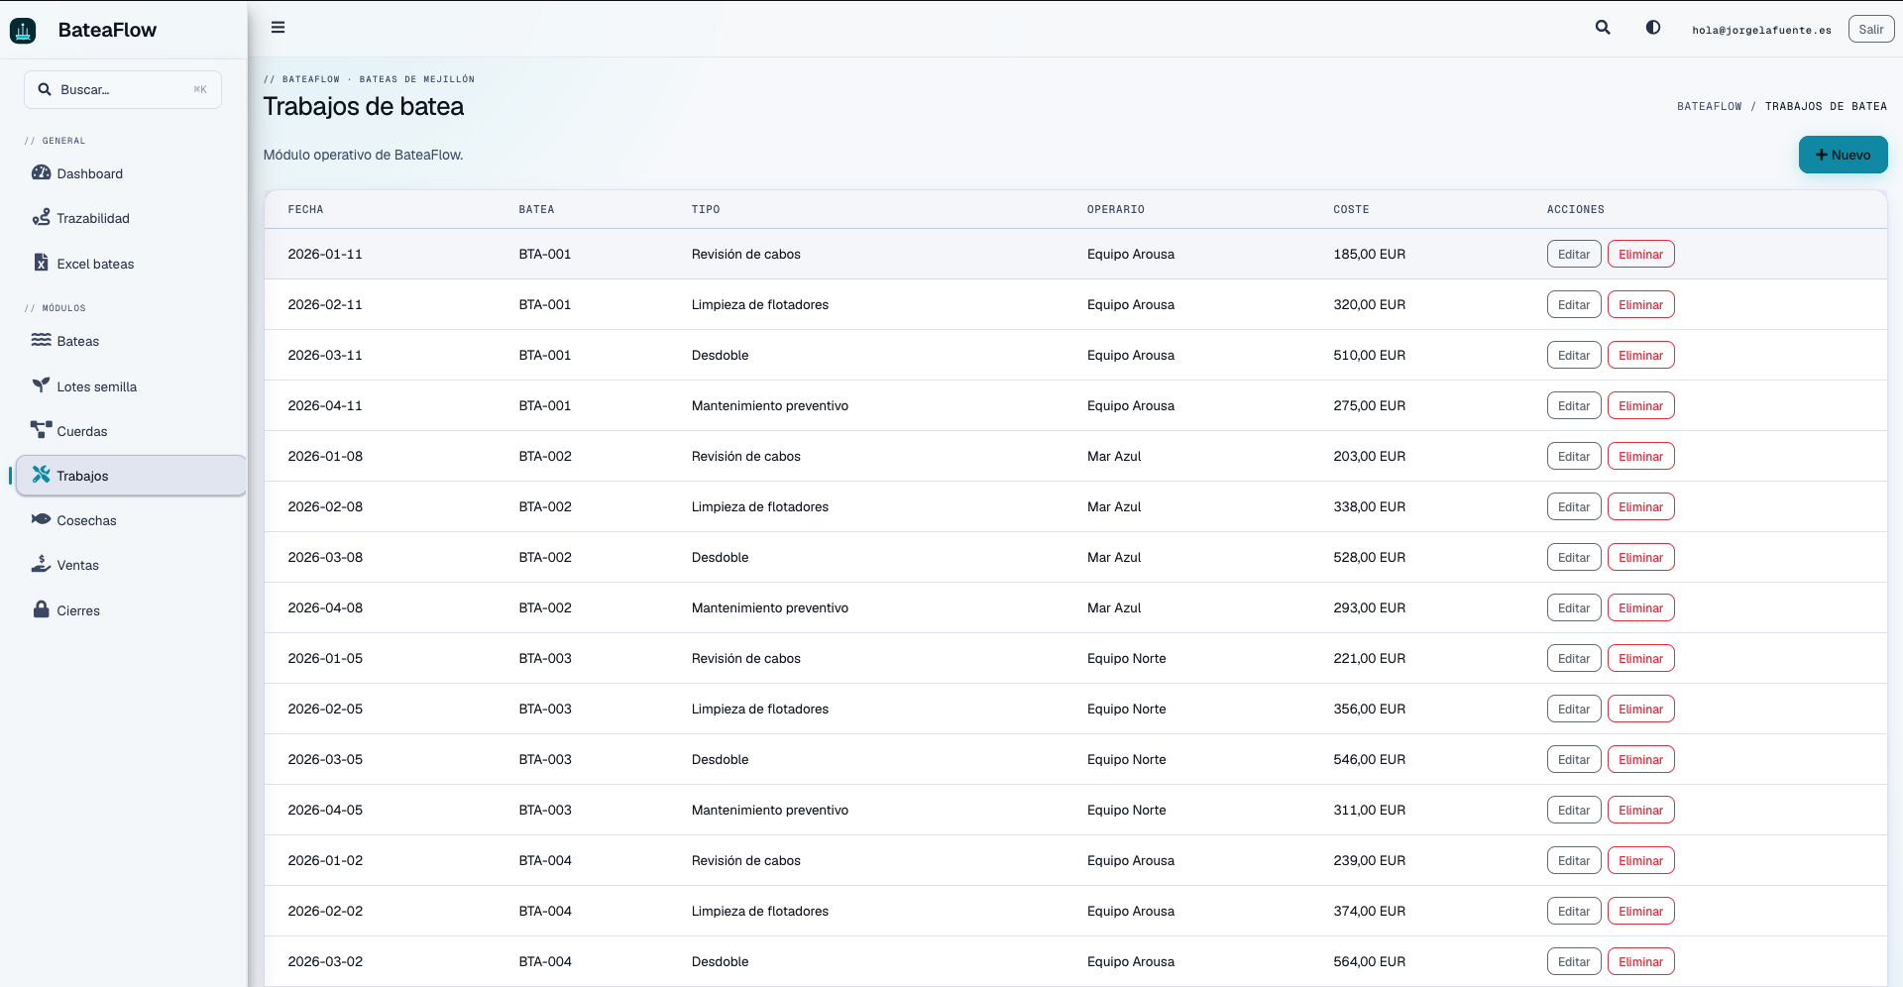Image resolution: width=1903 pixels, height=987 pixels.
Task: Delete the 2026-02-11 Limpieza de flotadores row
Action: point(1640,304)
